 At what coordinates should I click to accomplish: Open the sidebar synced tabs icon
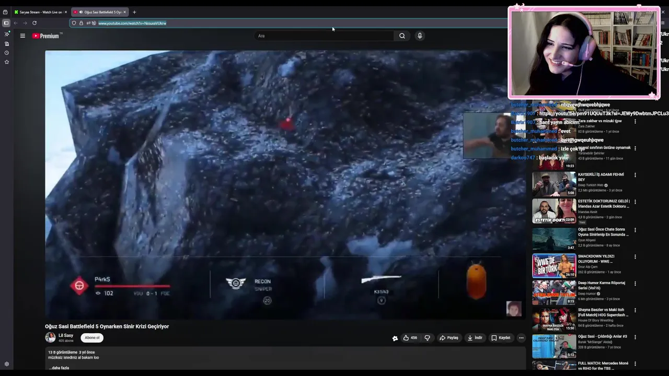[x=7, y=43]
